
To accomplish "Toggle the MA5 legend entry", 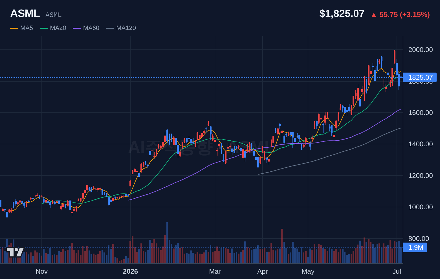I will click(22, 28).
